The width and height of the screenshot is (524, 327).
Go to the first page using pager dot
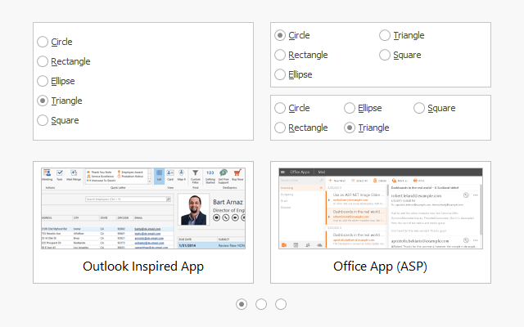[242, 304]
